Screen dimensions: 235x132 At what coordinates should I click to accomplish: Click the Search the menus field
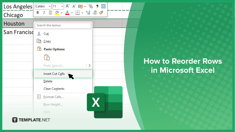[x=63, y=26]
